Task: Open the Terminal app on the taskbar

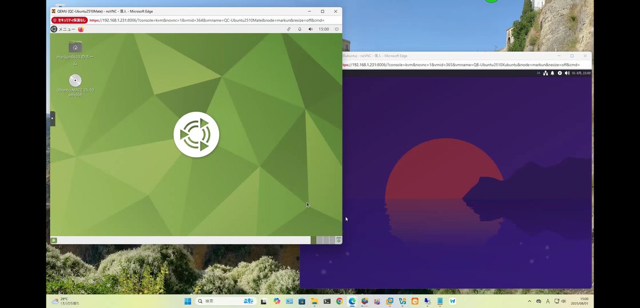Action: (327, 301)
